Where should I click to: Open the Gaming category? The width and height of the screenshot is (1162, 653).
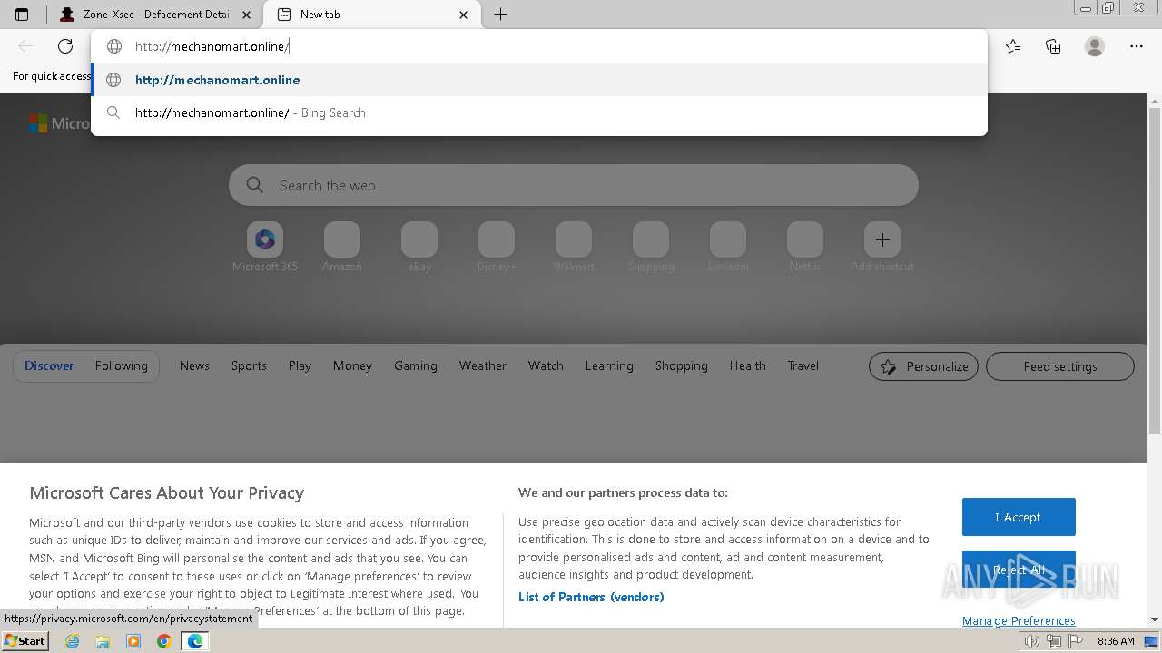(x=416, y=365)
